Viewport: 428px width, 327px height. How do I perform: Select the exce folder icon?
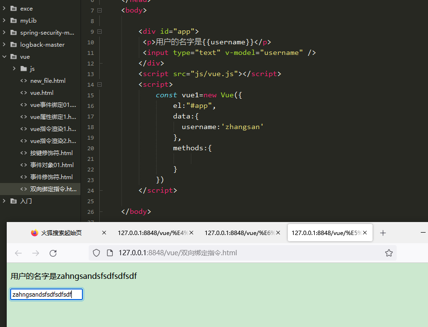13,9
